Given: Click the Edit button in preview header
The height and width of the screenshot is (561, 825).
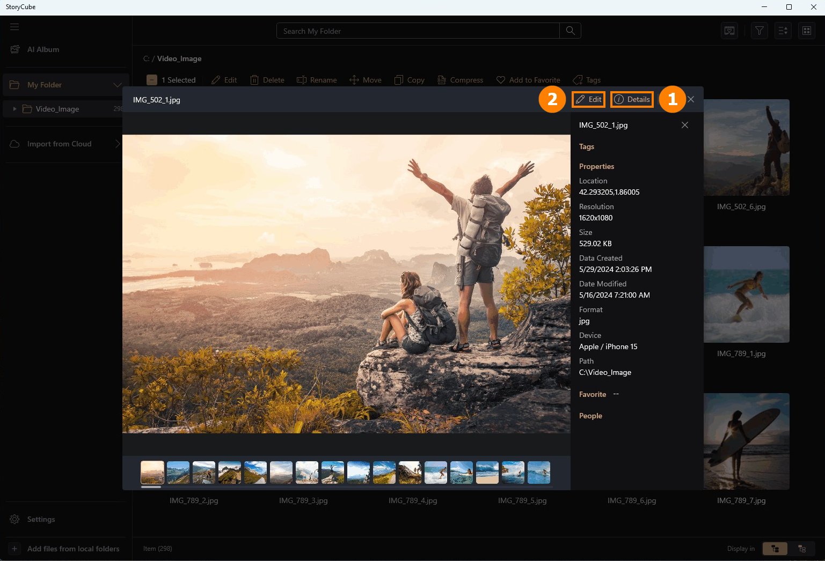Looking at the screenshot, I should pyautogui.click(x=588, y=99).
